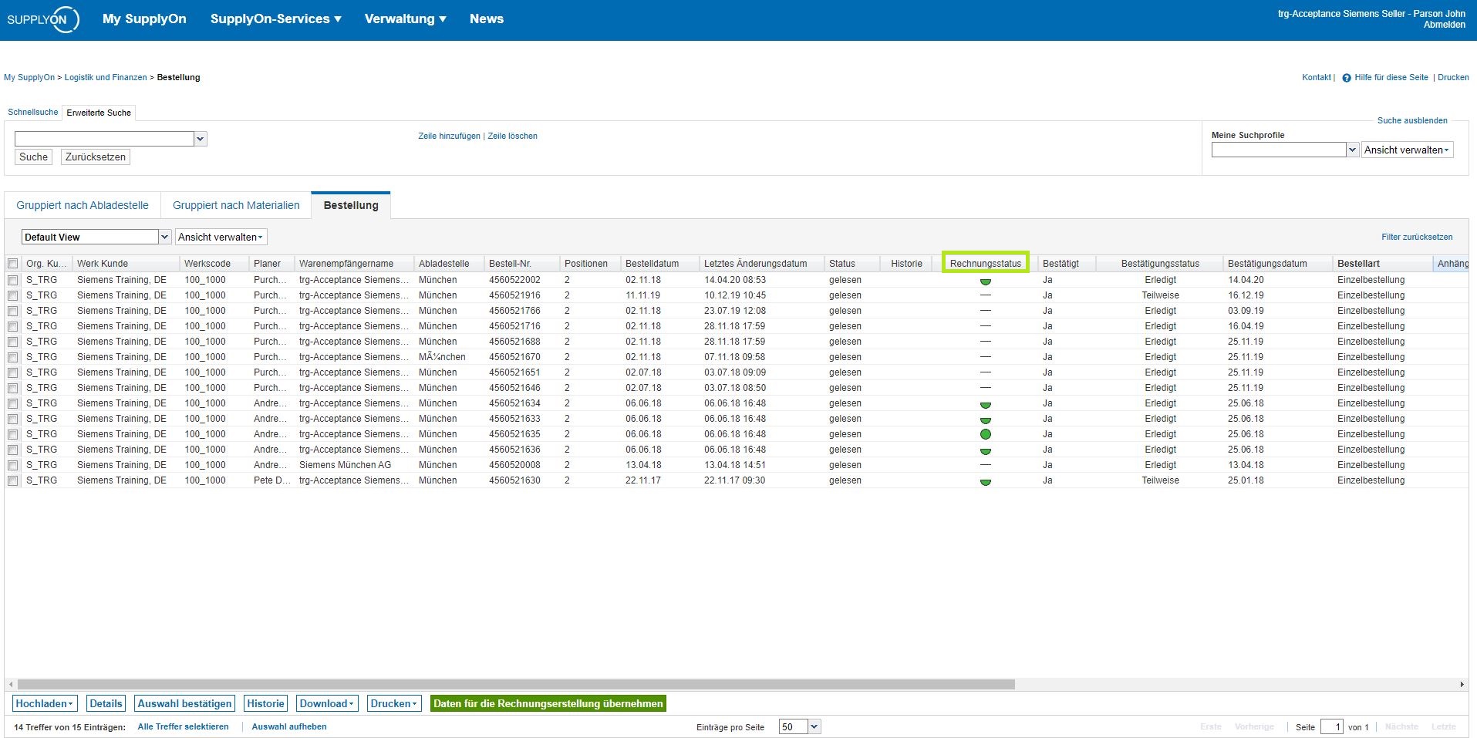Open the Hochladen dropdown button

(x=44, y=703)
